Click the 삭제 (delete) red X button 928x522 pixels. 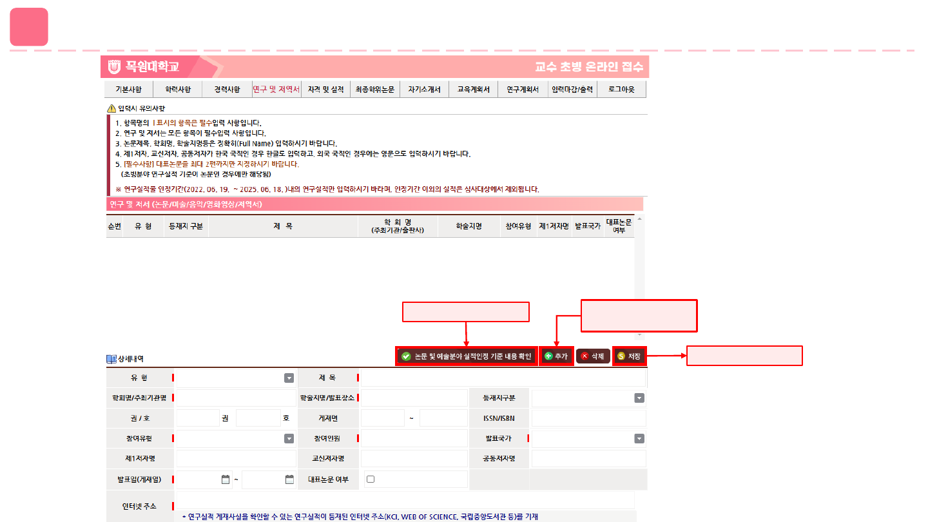click(x=592, y=356)
